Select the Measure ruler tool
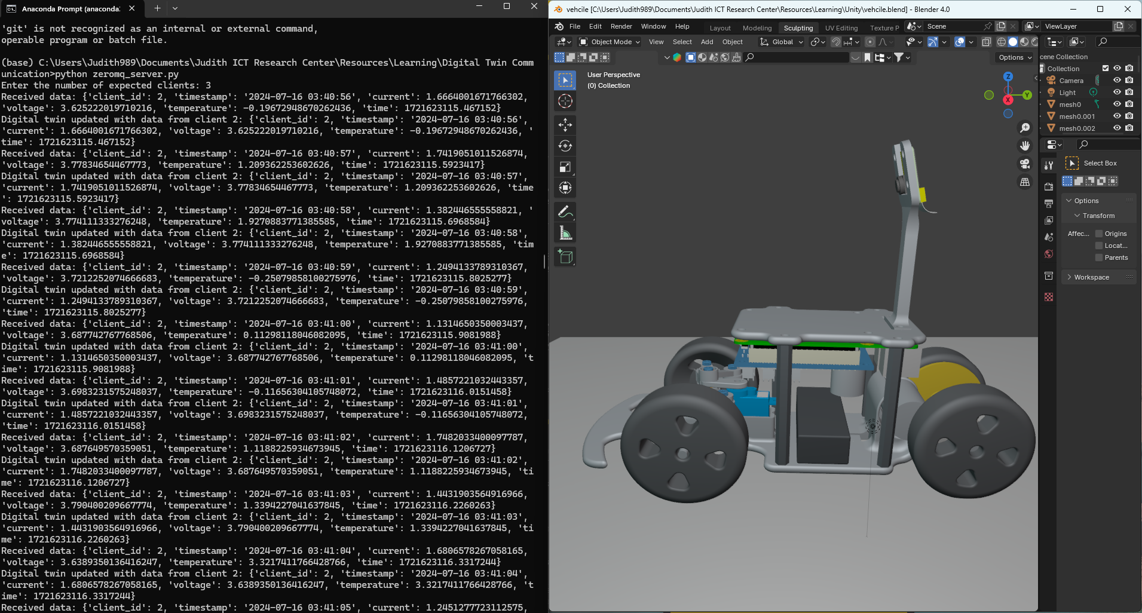 pyautogui.click(x=565, y=232)
